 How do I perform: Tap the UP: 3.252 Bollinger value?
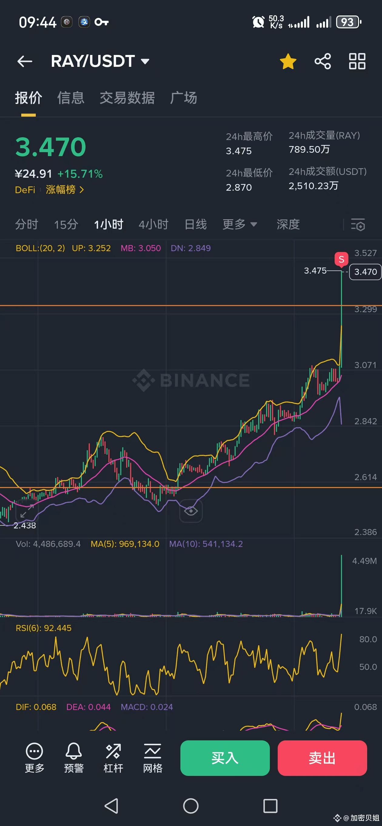click(91, 248)
